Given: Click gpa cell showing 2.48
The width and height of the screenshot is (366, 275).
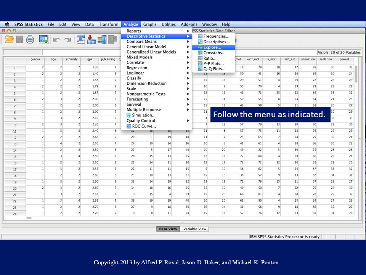Looking at the screenshot, I should point(90,137).
